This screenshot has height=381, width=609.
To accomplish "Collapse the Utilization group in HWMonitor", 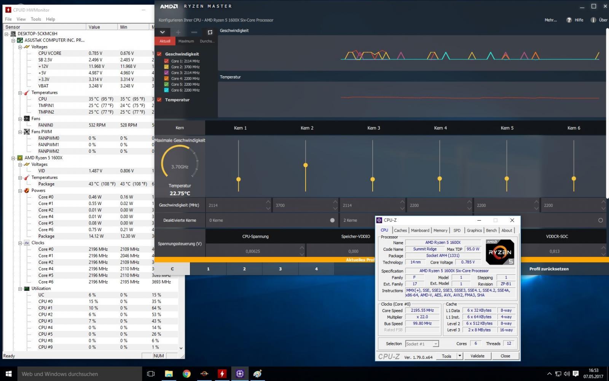I will (x=20, y=288).
